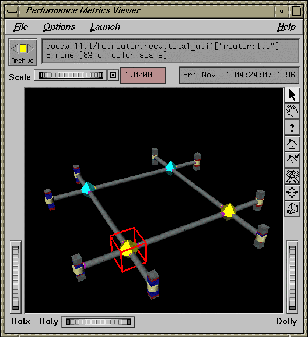Screen dimensions: 308x337
Task: Click the Scale thumbwheel slider
Action: pos(71,75)
